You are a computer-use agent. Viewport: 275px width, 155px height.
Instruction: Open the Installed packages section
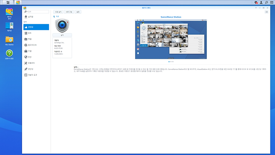click(x=36, y=17)
